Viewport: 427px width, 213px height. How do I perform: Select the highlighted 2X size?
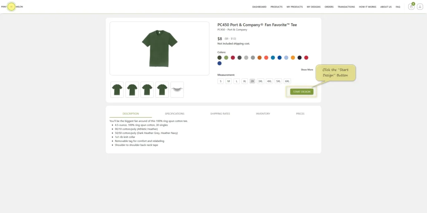(x=252, y=81)
